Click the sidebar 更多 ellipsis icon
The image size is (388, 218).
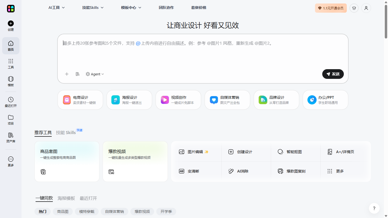point(11,159)
